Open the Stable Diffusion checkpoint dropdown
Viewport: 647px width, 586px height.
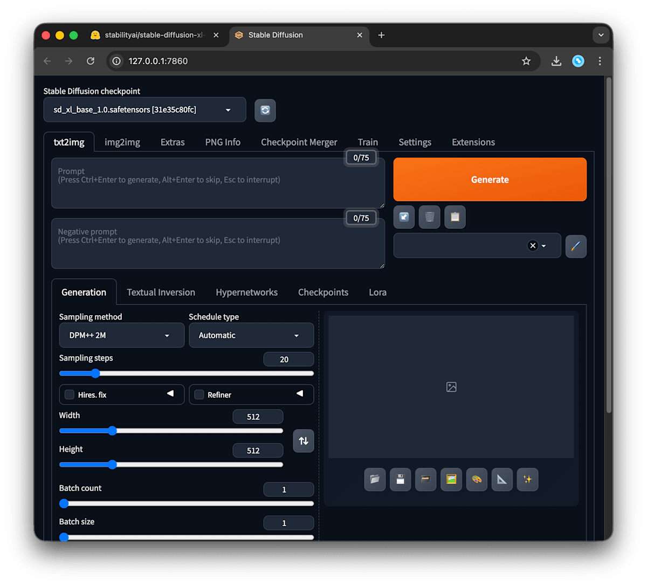coord(144,110)
